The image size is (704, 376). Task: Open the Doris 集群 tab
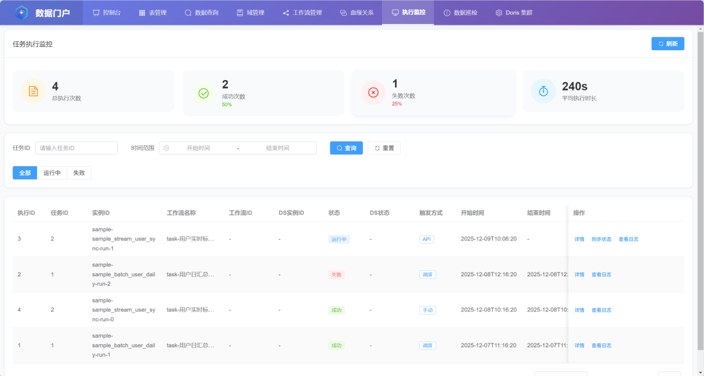514,12
